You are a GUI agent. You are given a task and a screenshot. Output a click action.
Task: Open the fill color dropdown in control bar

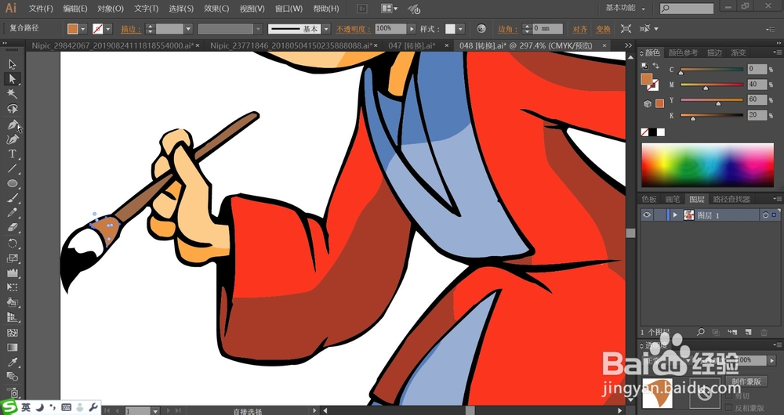pyautogui.click(x=83, y=29)
